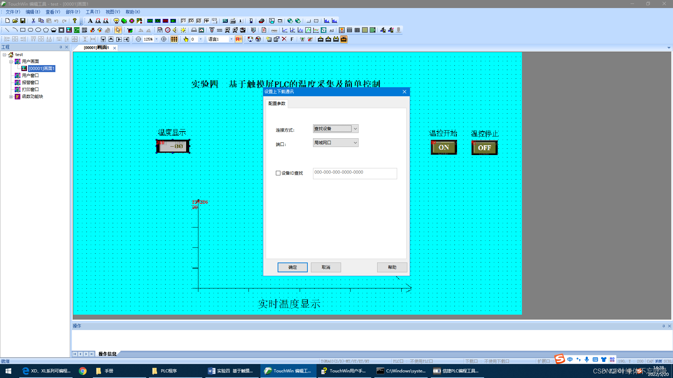Open the 工具(T) menu
673x378 pixels.
[93, 12]
